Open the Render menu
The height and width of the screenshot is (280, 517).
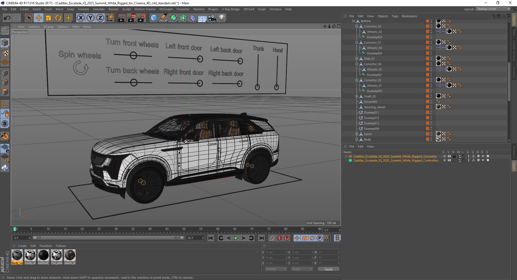(x=113, y=9)
